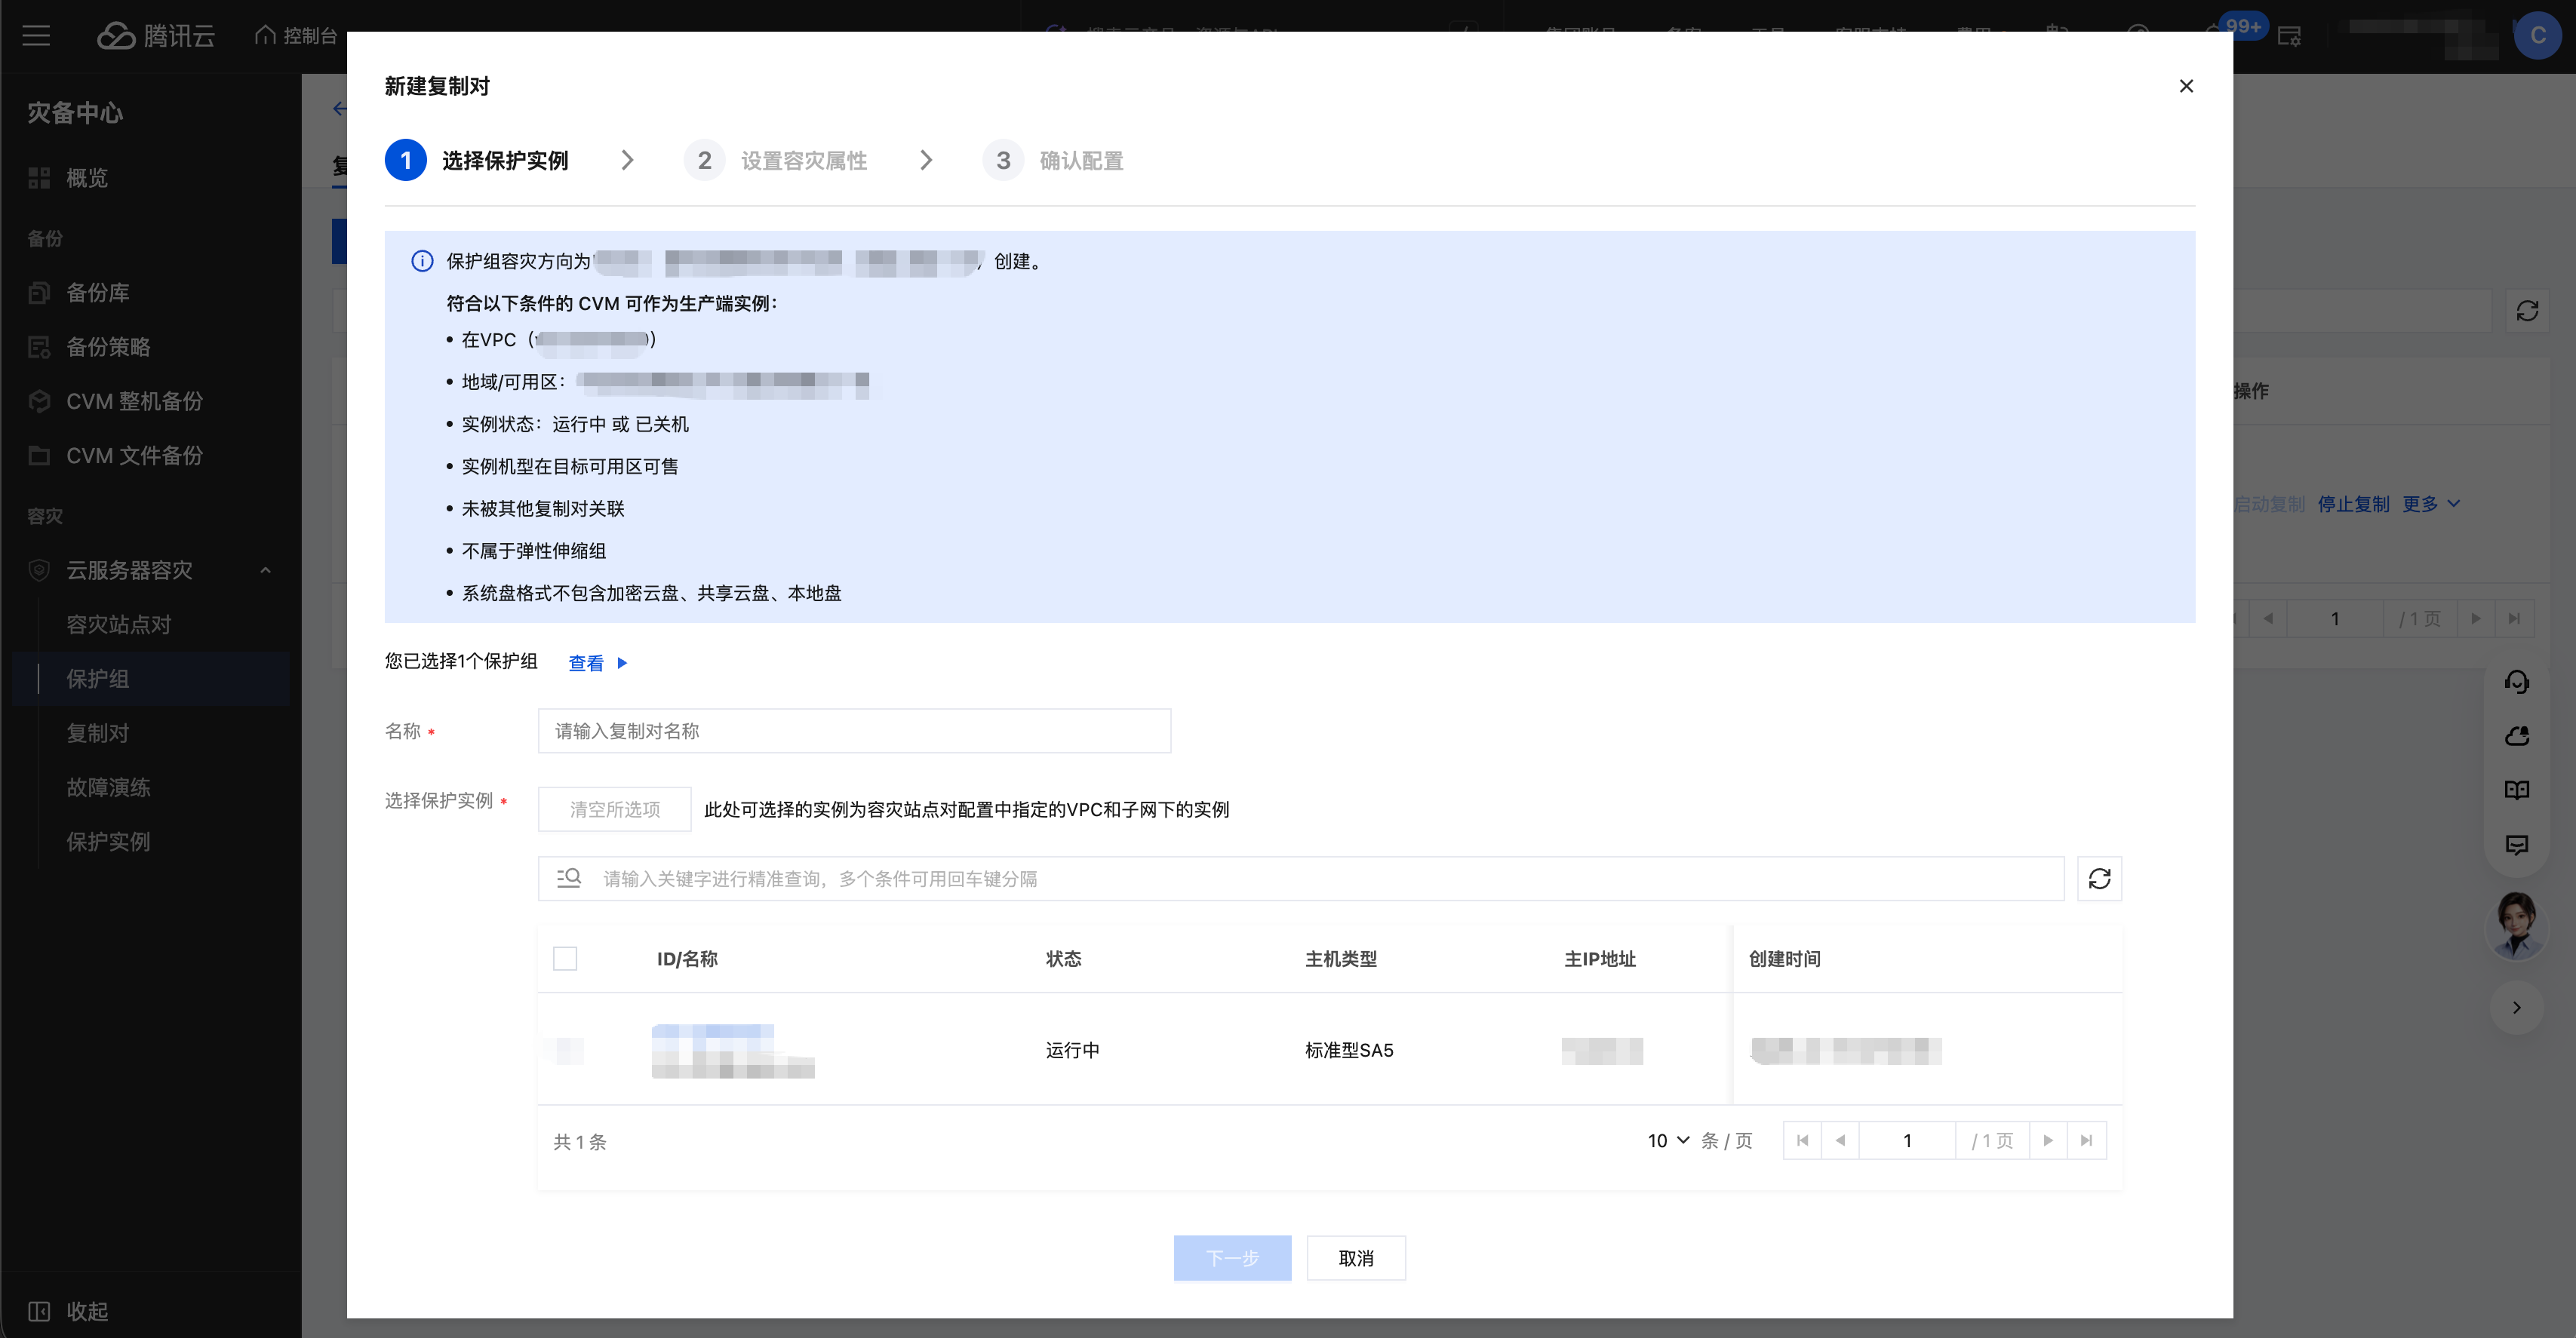Click the page number field in dialog pagination
This screenshot has width=2576, height=1338.
point(1907,1140)
